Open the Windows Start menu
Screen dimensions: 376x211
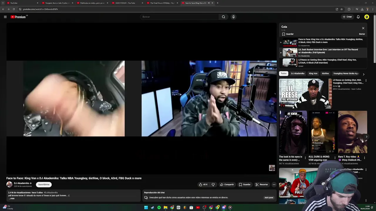[146, 207]
